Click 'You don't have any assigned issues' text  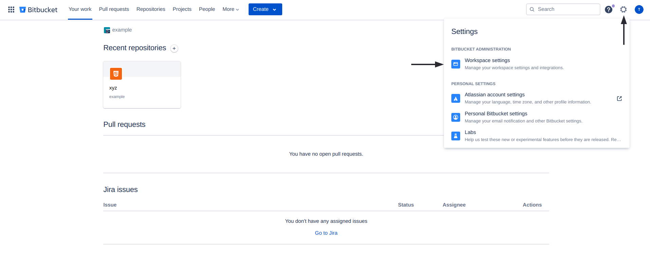[x=326, y=221]
